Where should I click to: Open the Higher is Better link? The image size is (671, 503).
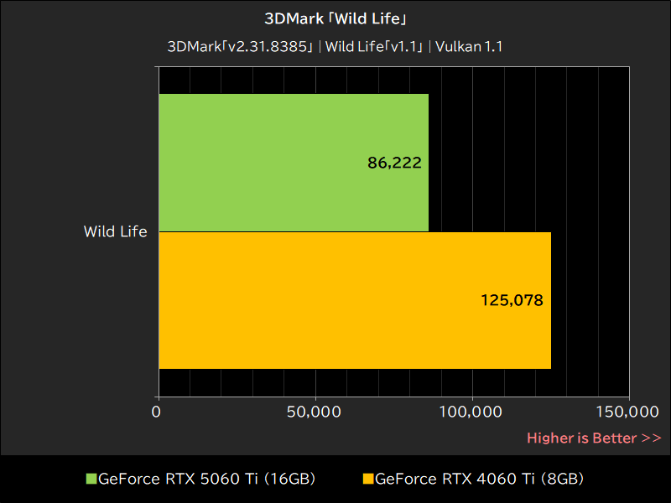pyautogui.click(x=594, y=438)
